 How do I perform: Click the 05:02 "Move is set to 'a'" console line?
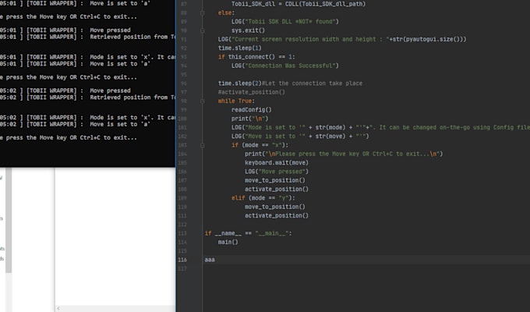tap(75, 124)
